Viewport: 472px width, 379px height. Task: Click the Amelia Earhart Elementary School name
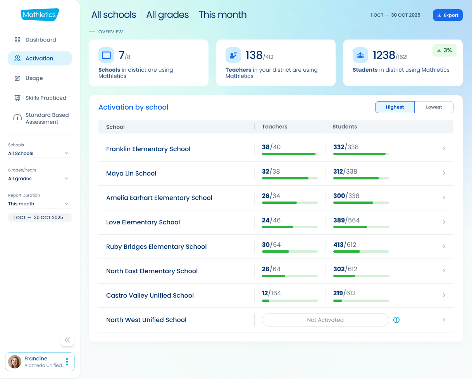coord(159,198)
